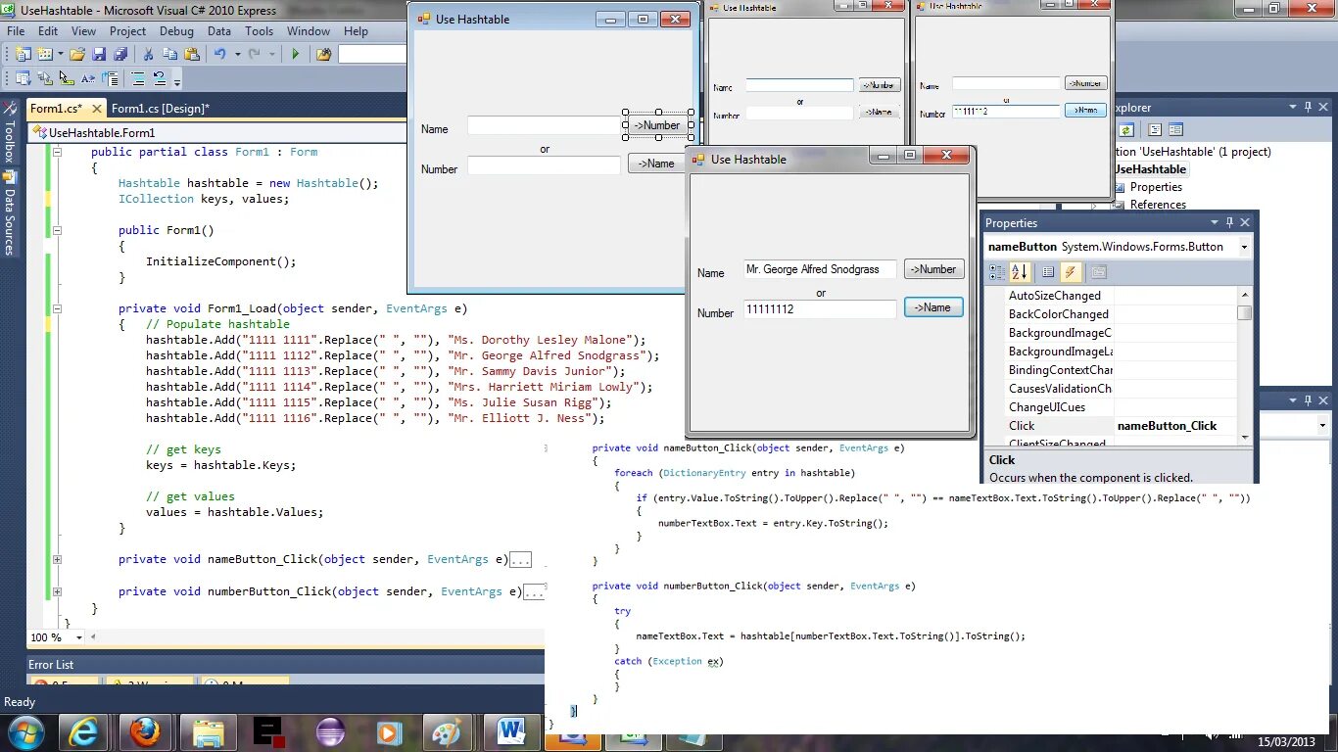The width and height of the screenshot is (1338, 752).
Task: Click the Categorized view icon in Properties
Action: (x=997, y=272)
